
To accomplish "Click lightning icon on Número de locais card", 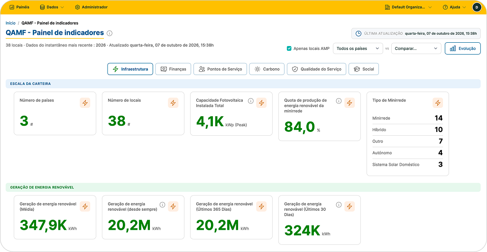I will click(173, 103).
